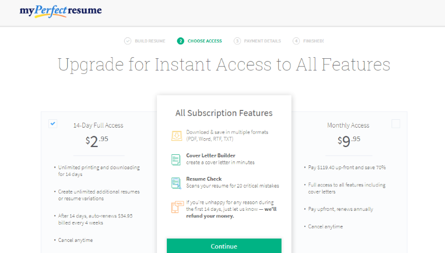
Task: Click the step 4 Finished circle
Action: (296, 41)
